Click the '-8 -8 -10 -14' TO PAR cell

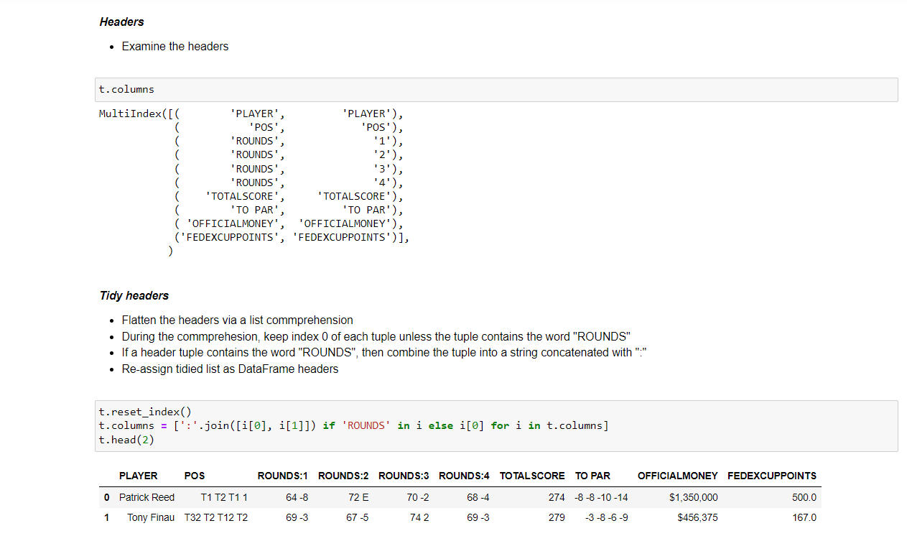pos(602,497)
